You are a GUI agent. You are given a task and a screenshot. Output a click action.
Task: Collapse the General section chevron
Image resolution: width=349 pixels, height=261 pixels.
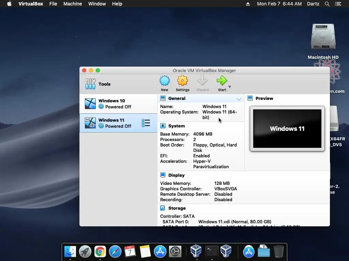coord(239,99)
